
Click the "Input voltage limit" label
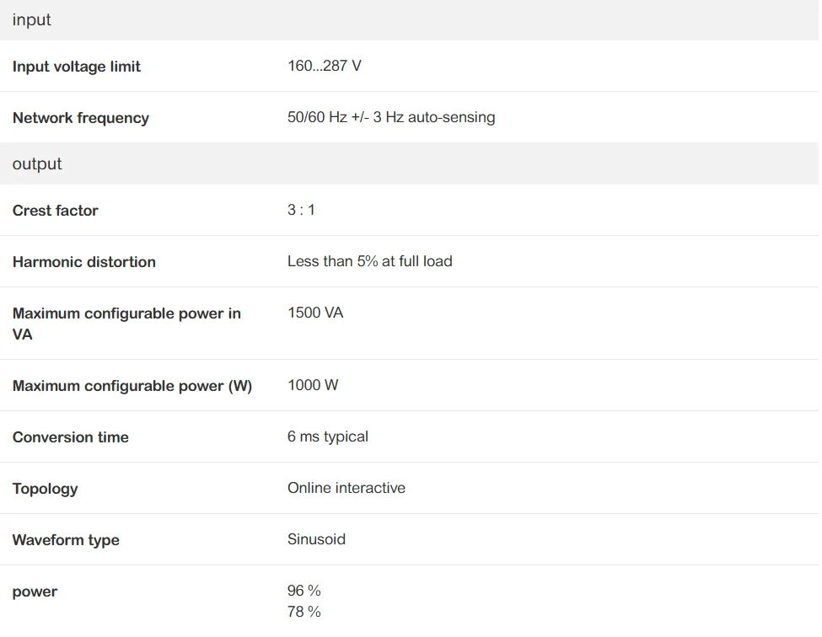pos(77,67)
